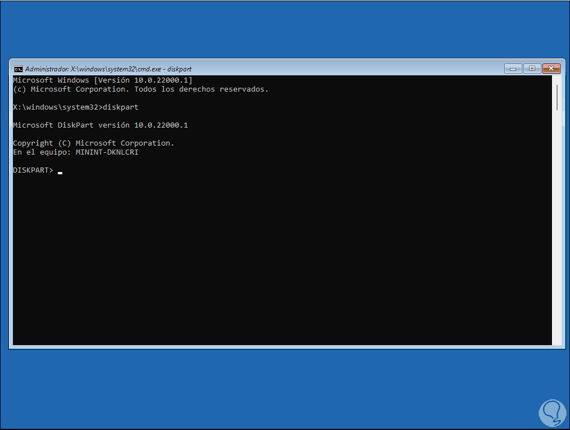Click the line 'Microsoft DiskPart versión 10.0.22000.1'

pos(101,125)
